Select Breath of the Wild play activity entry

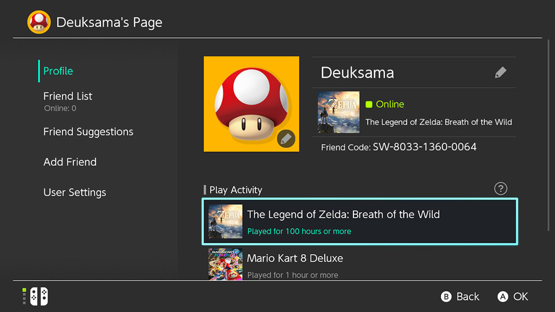click(360, 222)
